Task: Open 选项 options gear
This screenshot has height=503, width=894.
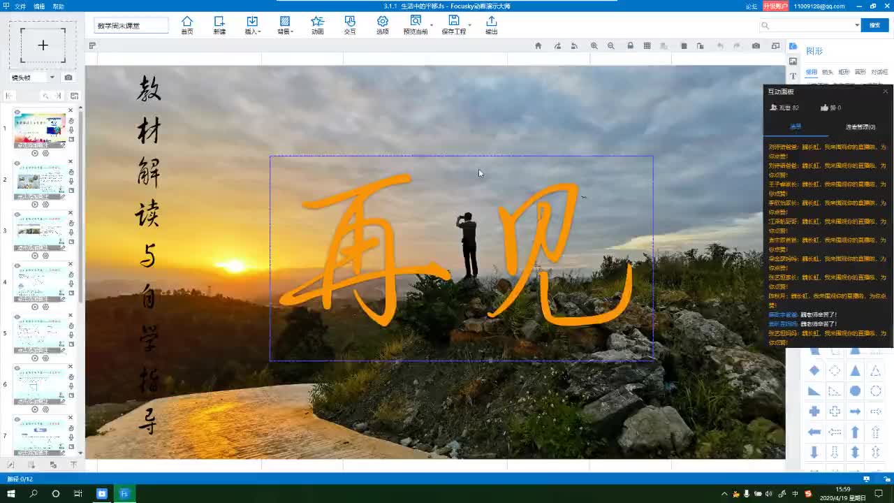Action: point(383,25)
